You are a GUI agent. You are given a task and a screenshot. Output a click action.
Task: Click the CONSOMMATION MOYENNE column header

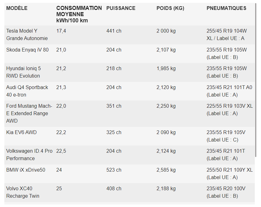coord(79,14)
